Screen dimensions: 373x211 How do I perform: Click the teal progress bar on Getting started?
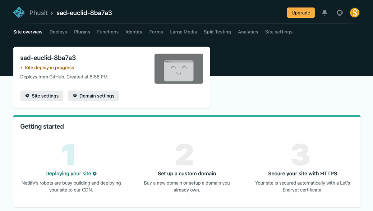(x=186, y=115)
